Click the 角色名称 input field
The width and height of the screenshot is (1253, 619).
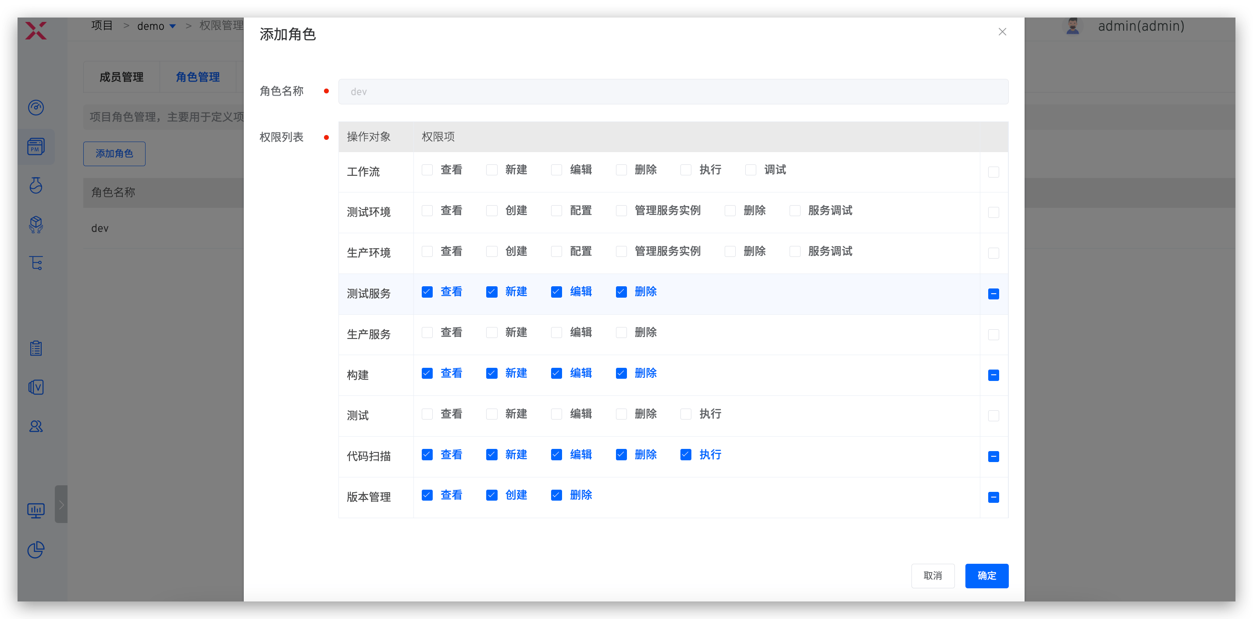(x=673, y=92)
